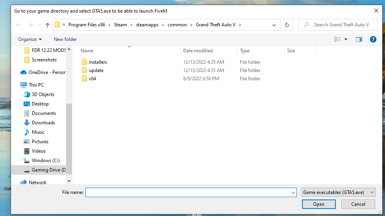The width and height of the screenshot is (385, 216).
Task: Click folder icon in address bar
Action: point(57,24)
